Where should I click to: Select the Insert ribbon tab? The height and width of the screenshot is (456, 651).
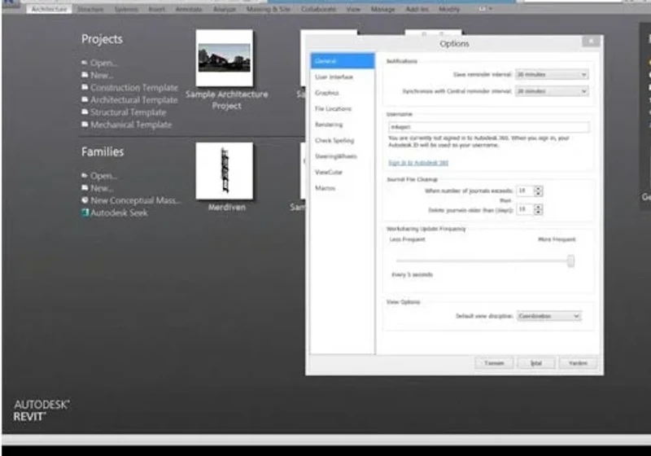156,9
